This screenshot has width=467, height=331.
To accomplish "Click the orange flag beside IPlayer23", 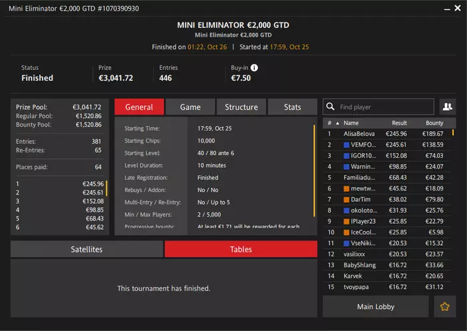I will click(x=346, y=222).
